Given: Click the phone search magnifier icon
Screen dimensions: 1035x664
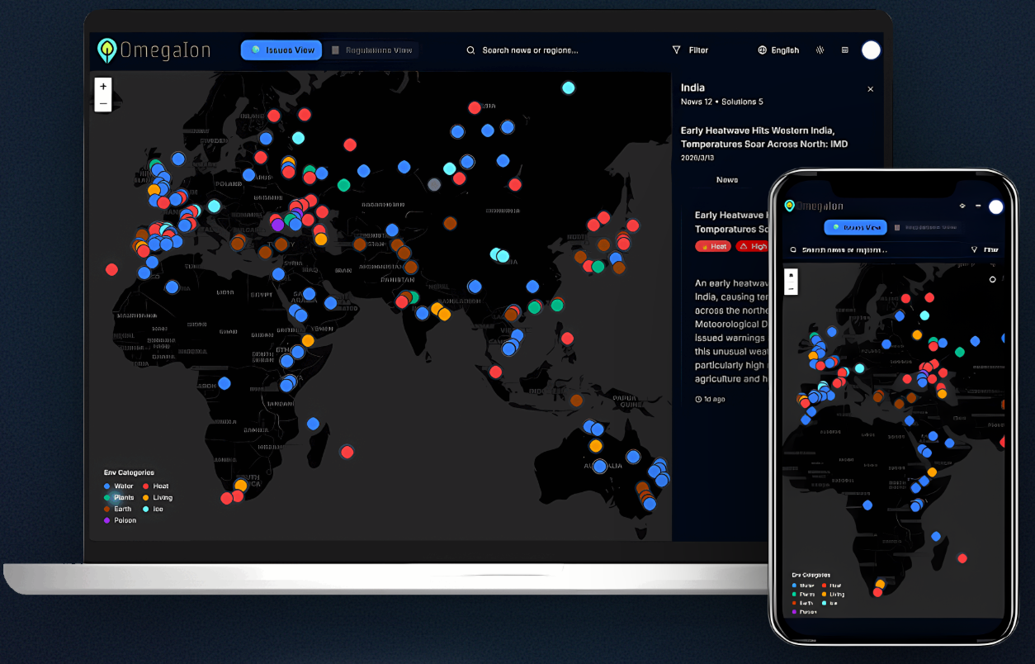Looking at the screenshot, I should (793, 249).
